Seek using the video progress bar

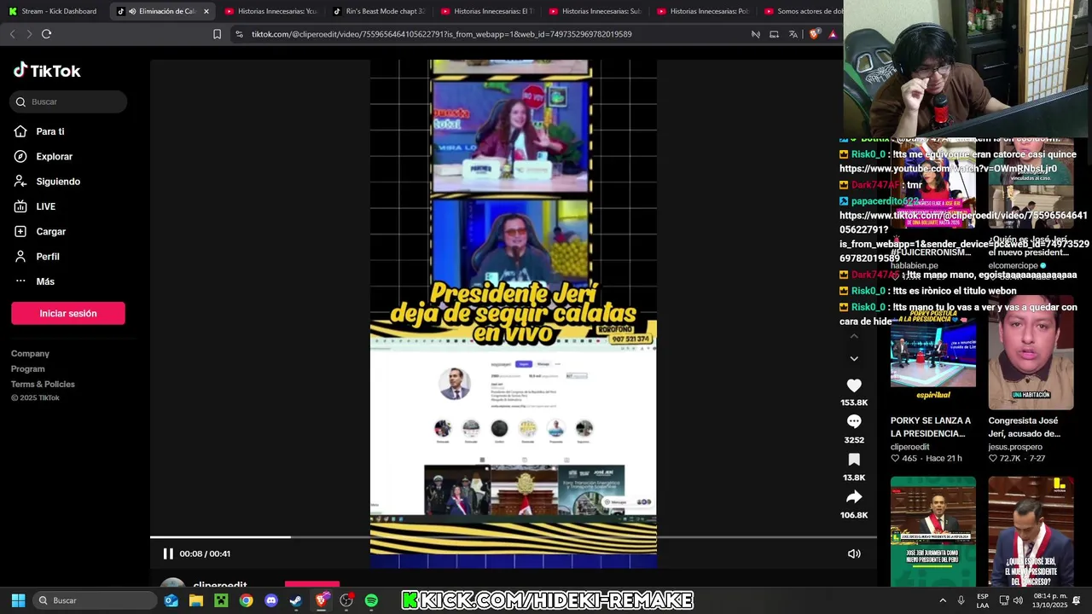513,537
